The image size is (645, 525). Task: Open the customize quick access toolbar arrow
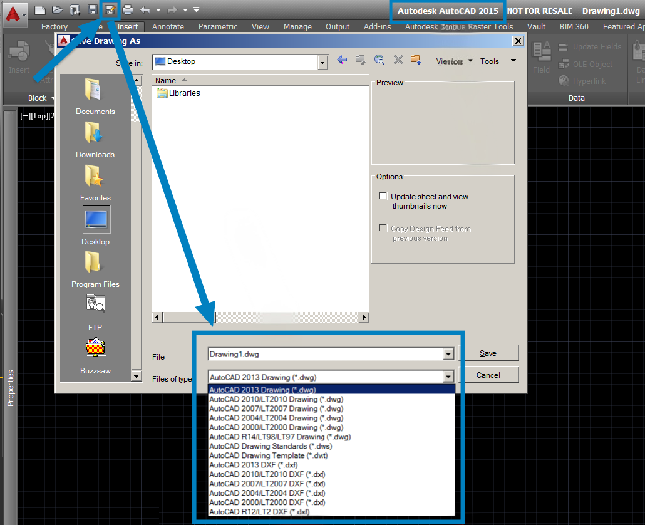pyautogui.click(x=197, y=9)
